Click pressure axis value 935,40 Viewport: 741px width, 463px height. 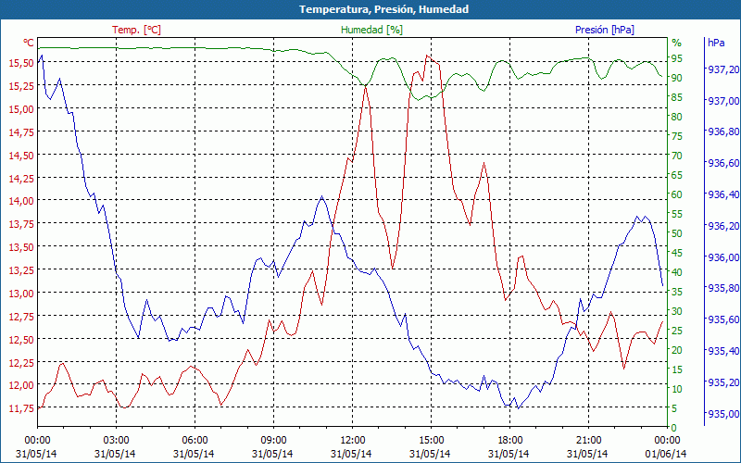(722, 351)
